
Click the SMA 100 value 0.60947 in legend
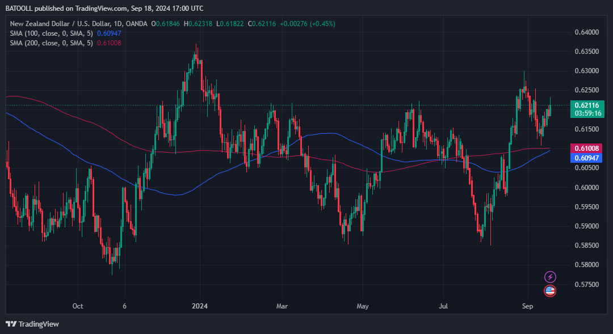(x=109, y=33)
